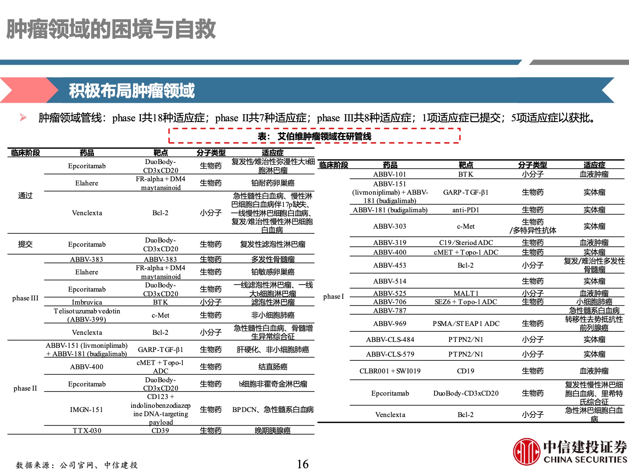Click the data source footnote 公司官网、中信建投
Screen dimensions: 629x472
point(77,465)
